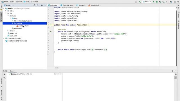Click the run gutter arrow beside class Main
Screen dimensions: 180x101
tap(51, 25)
